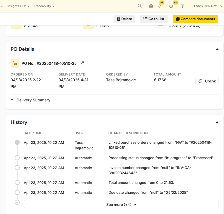This screenshot has width=224, height=214.
Task: Collapse the PO Details section
Action: pos(217,49)
